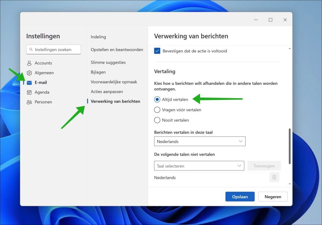
Task: Discard changes with the Negeren button
Action: (273, 197)
